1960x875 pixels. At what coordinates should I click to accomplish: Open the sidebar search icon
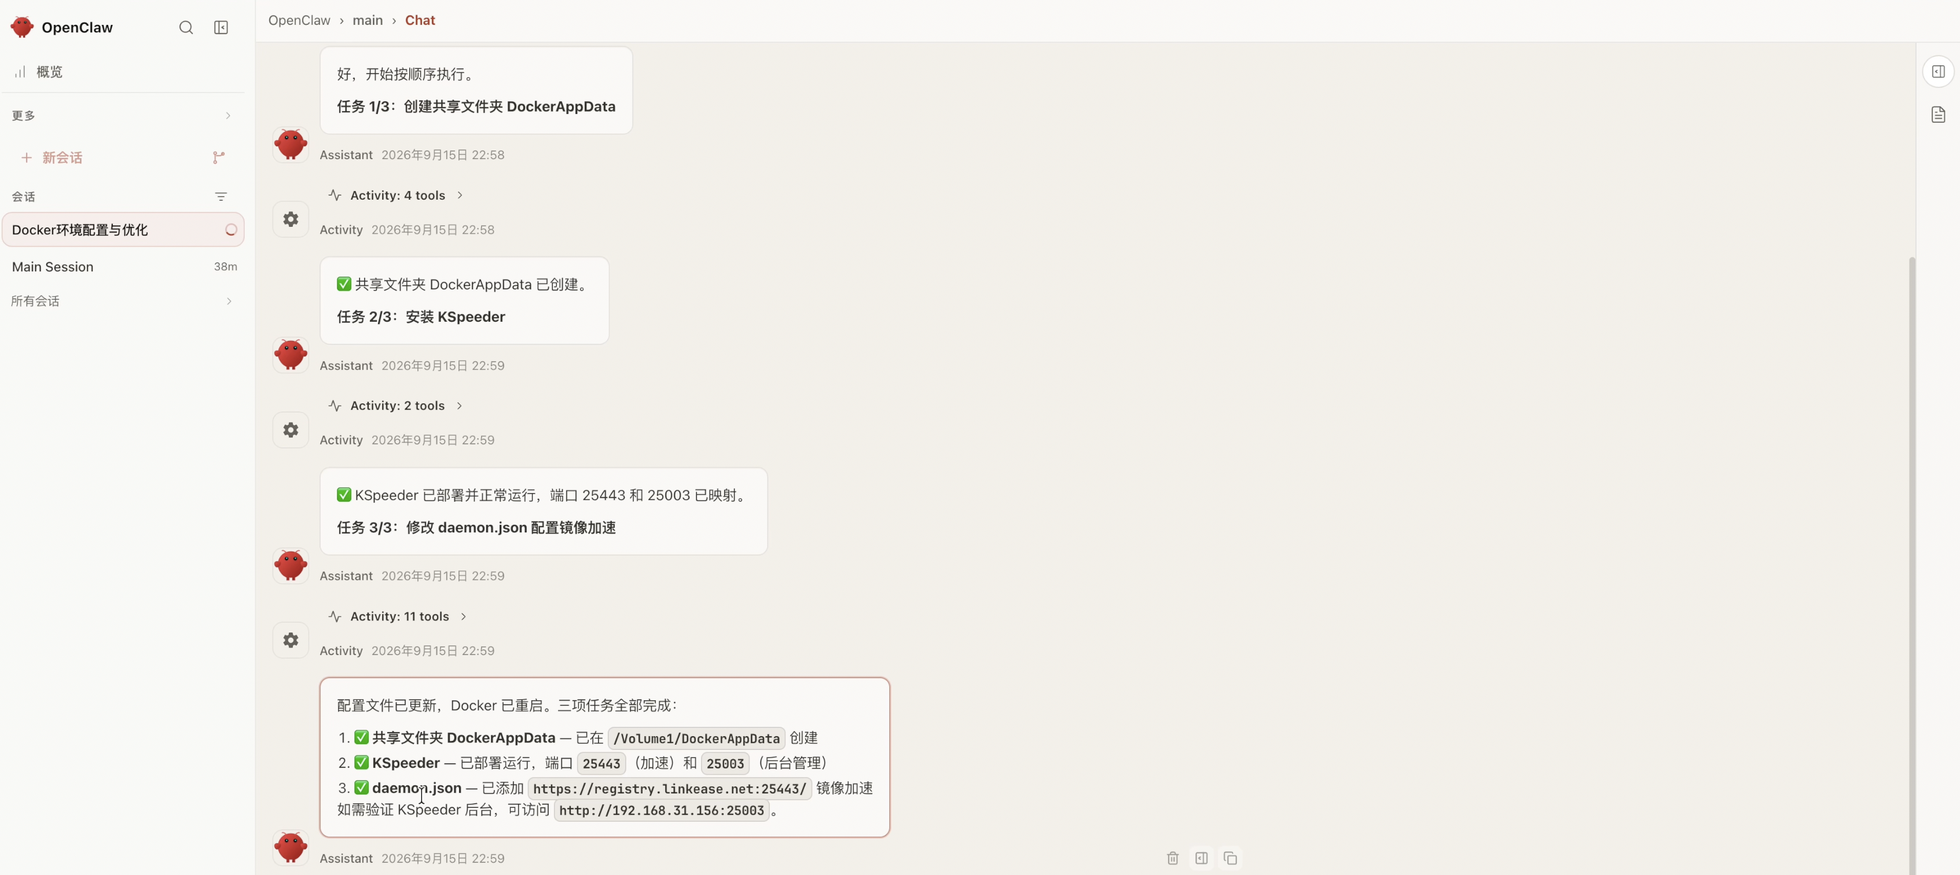tap(186, 27)
